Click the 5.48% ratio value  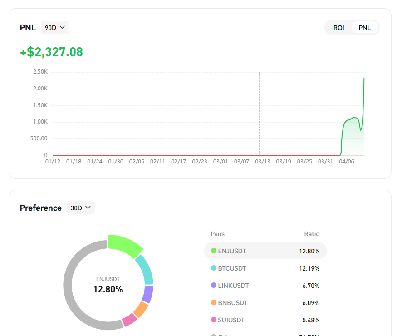[311, 320]
